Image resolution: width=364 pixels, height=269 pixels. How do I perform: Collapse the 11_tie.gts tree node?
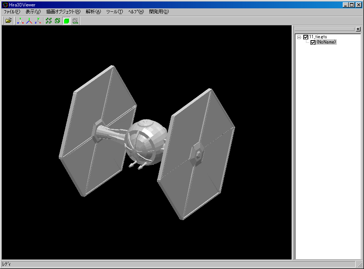[299, 37]
